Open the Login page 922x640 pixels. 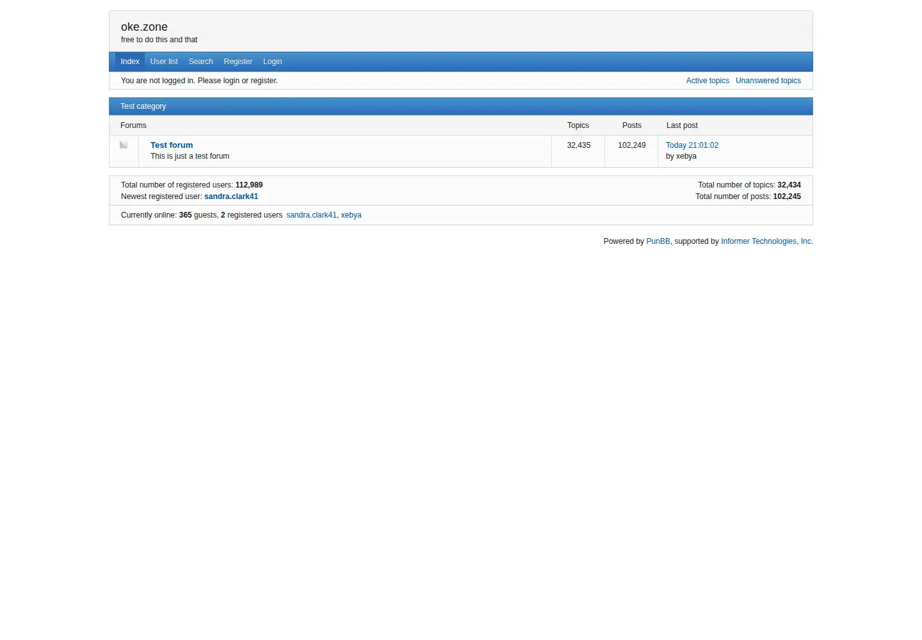[273, 61]
